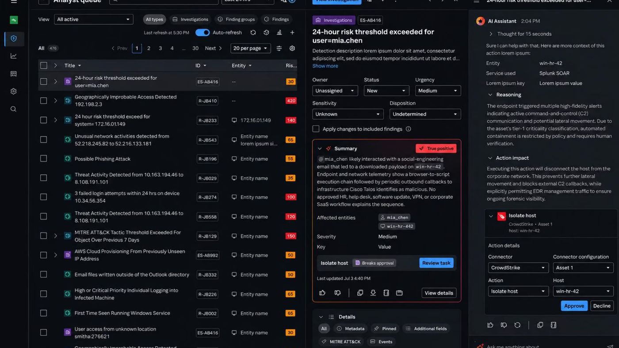
Task: Check the MITRE ATT&CK Tactic Threshold row
Action: coord(44,236)
